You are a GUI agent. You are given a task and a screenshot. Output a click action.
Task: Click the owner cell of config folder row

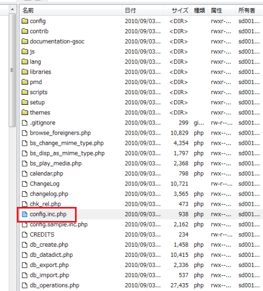pyautogui.click(x=249, y=21)
